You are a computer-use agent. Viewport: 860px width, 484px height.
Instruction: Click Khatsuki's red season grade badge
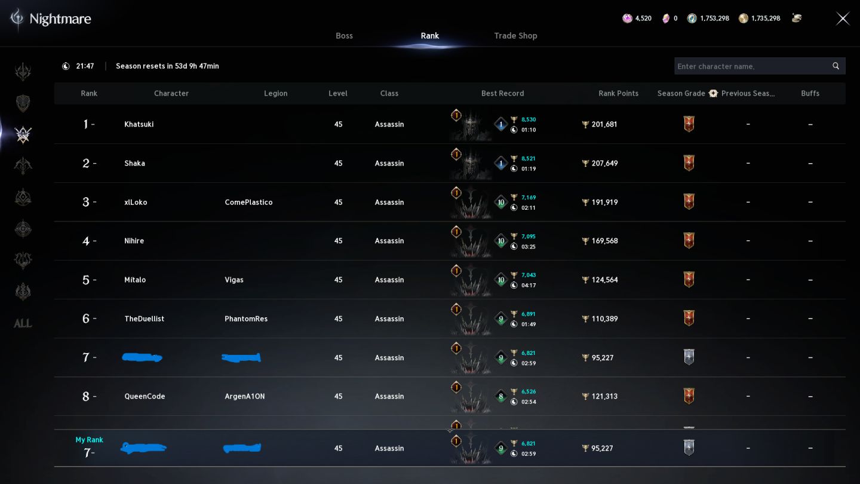pyautogui.click(x=689, y=124)
